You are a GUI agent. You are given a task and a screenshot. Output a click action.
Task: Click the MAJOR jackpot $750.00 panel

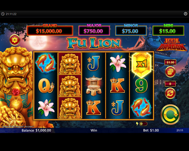(x=94, y=30)
